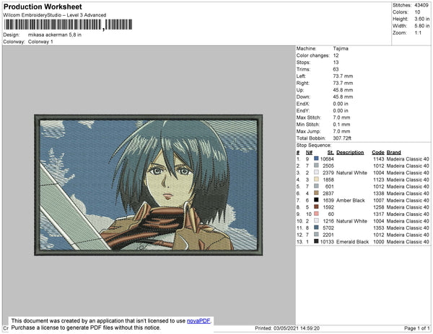Screen dimensions: 433x334
Task: Select stitch count '10133' in stop 13
Action: [327, 241]
